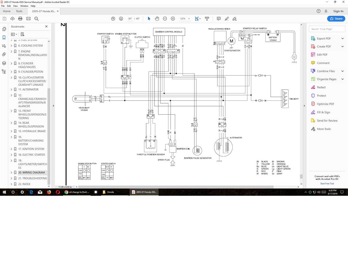Click the Sign In link
This screenshot has height=261, width=348.
(x=338, y=11)
